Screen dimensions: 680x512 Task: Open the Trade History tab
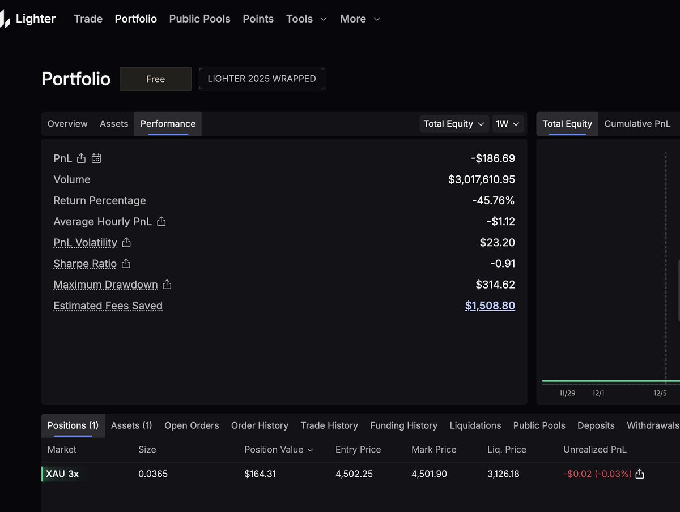[x=329, y=425]
